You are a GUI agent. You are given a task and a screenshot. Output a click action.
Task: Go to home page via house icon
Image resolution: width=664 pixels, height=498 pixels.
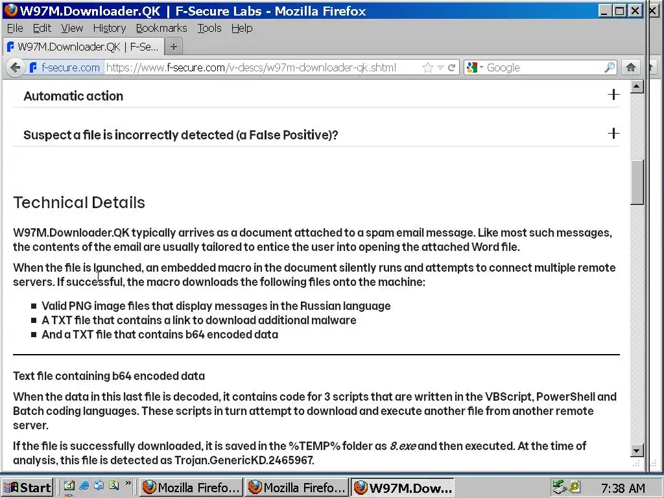pos(631,67)
